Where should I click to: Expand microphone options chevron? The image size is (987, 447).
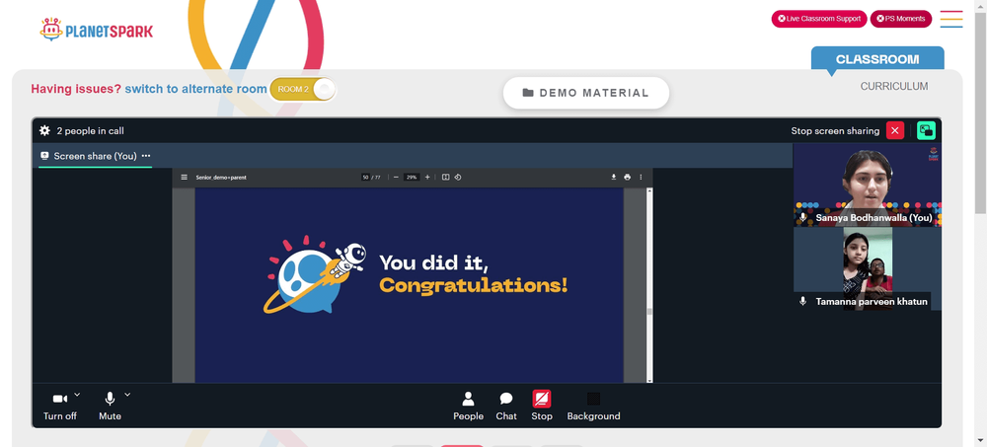coord(127,395)
